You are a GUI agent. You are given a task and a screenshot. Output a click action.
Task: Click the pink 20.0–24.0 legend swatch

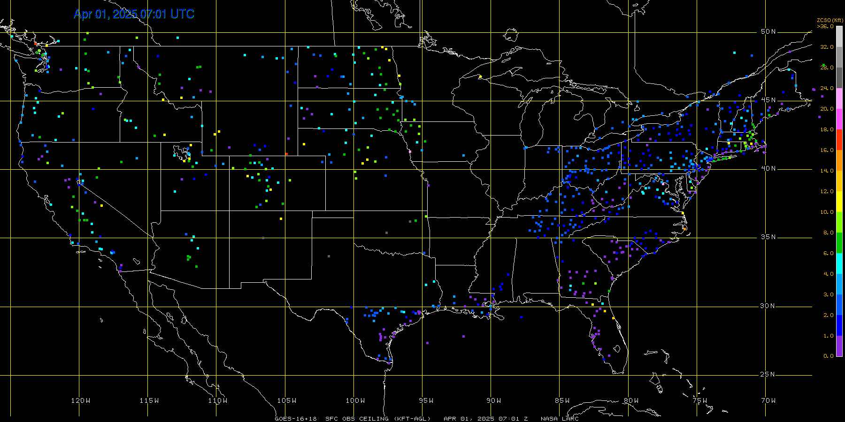tap(839, 98)
